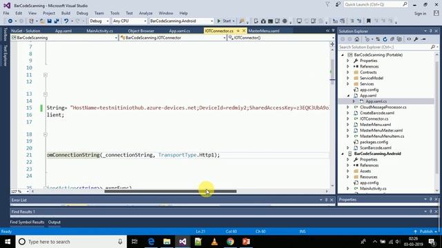Toggle auto-hide pin on Solution Explorer

tap(431, 31)
